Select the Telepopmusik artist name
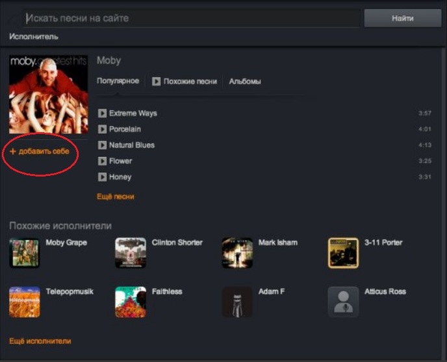447x362 pixels. tap(70, 292)
